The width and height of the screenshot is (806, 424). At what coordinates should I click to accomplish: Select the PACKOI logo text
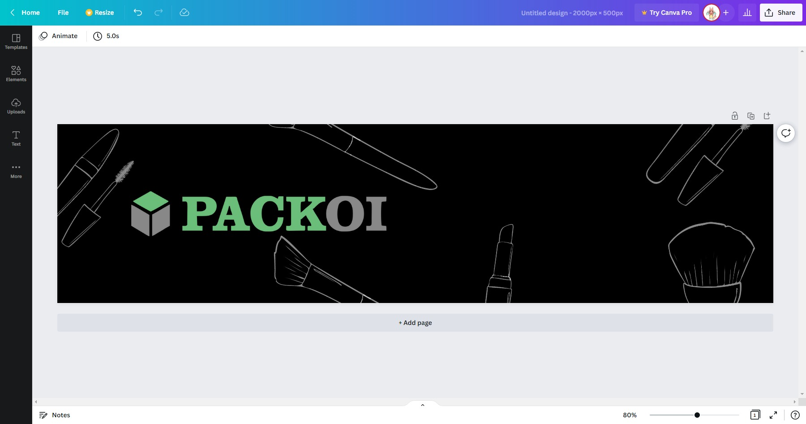(x=284, y=213)
